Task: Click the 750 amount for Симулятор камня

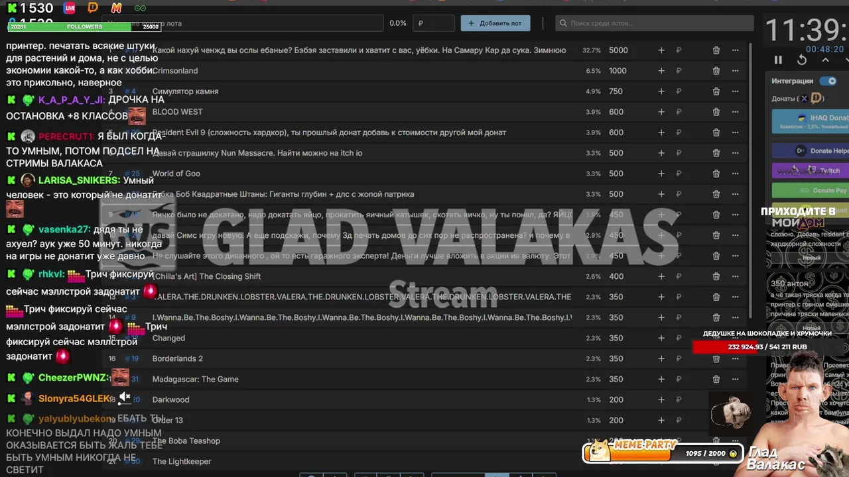Action: [x=616, y=91]
